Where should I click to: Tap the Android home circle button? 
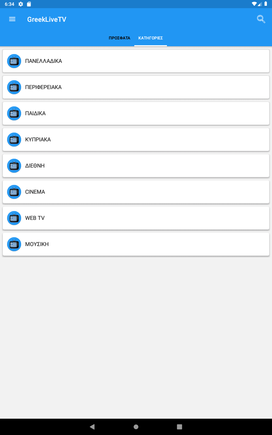(136, 427)
